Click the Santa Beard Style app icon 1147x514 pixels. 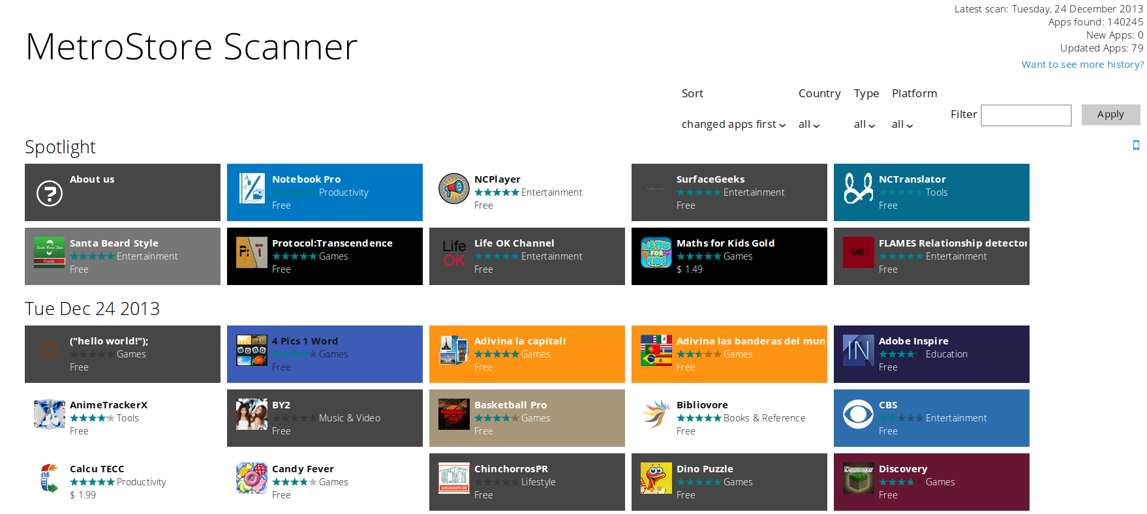tap(50, 252)
